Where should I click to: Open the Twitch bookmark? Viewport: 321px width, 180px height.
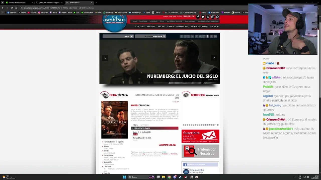(x=53, y=12)
